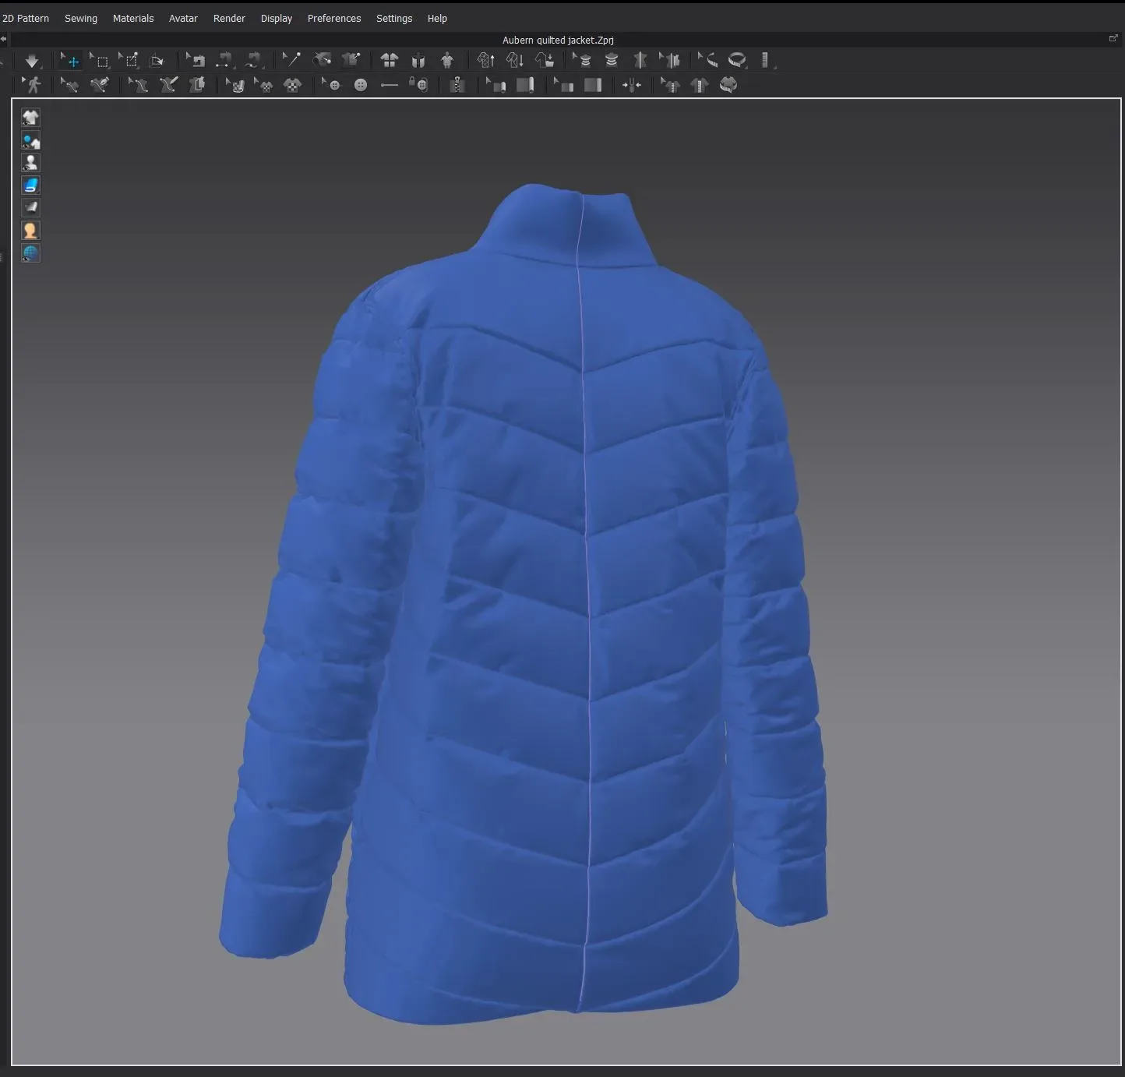This screenshot has height=1077, width=1125.
Task: Select the Edit Measure curved tape tool
Action: (708, 60)
